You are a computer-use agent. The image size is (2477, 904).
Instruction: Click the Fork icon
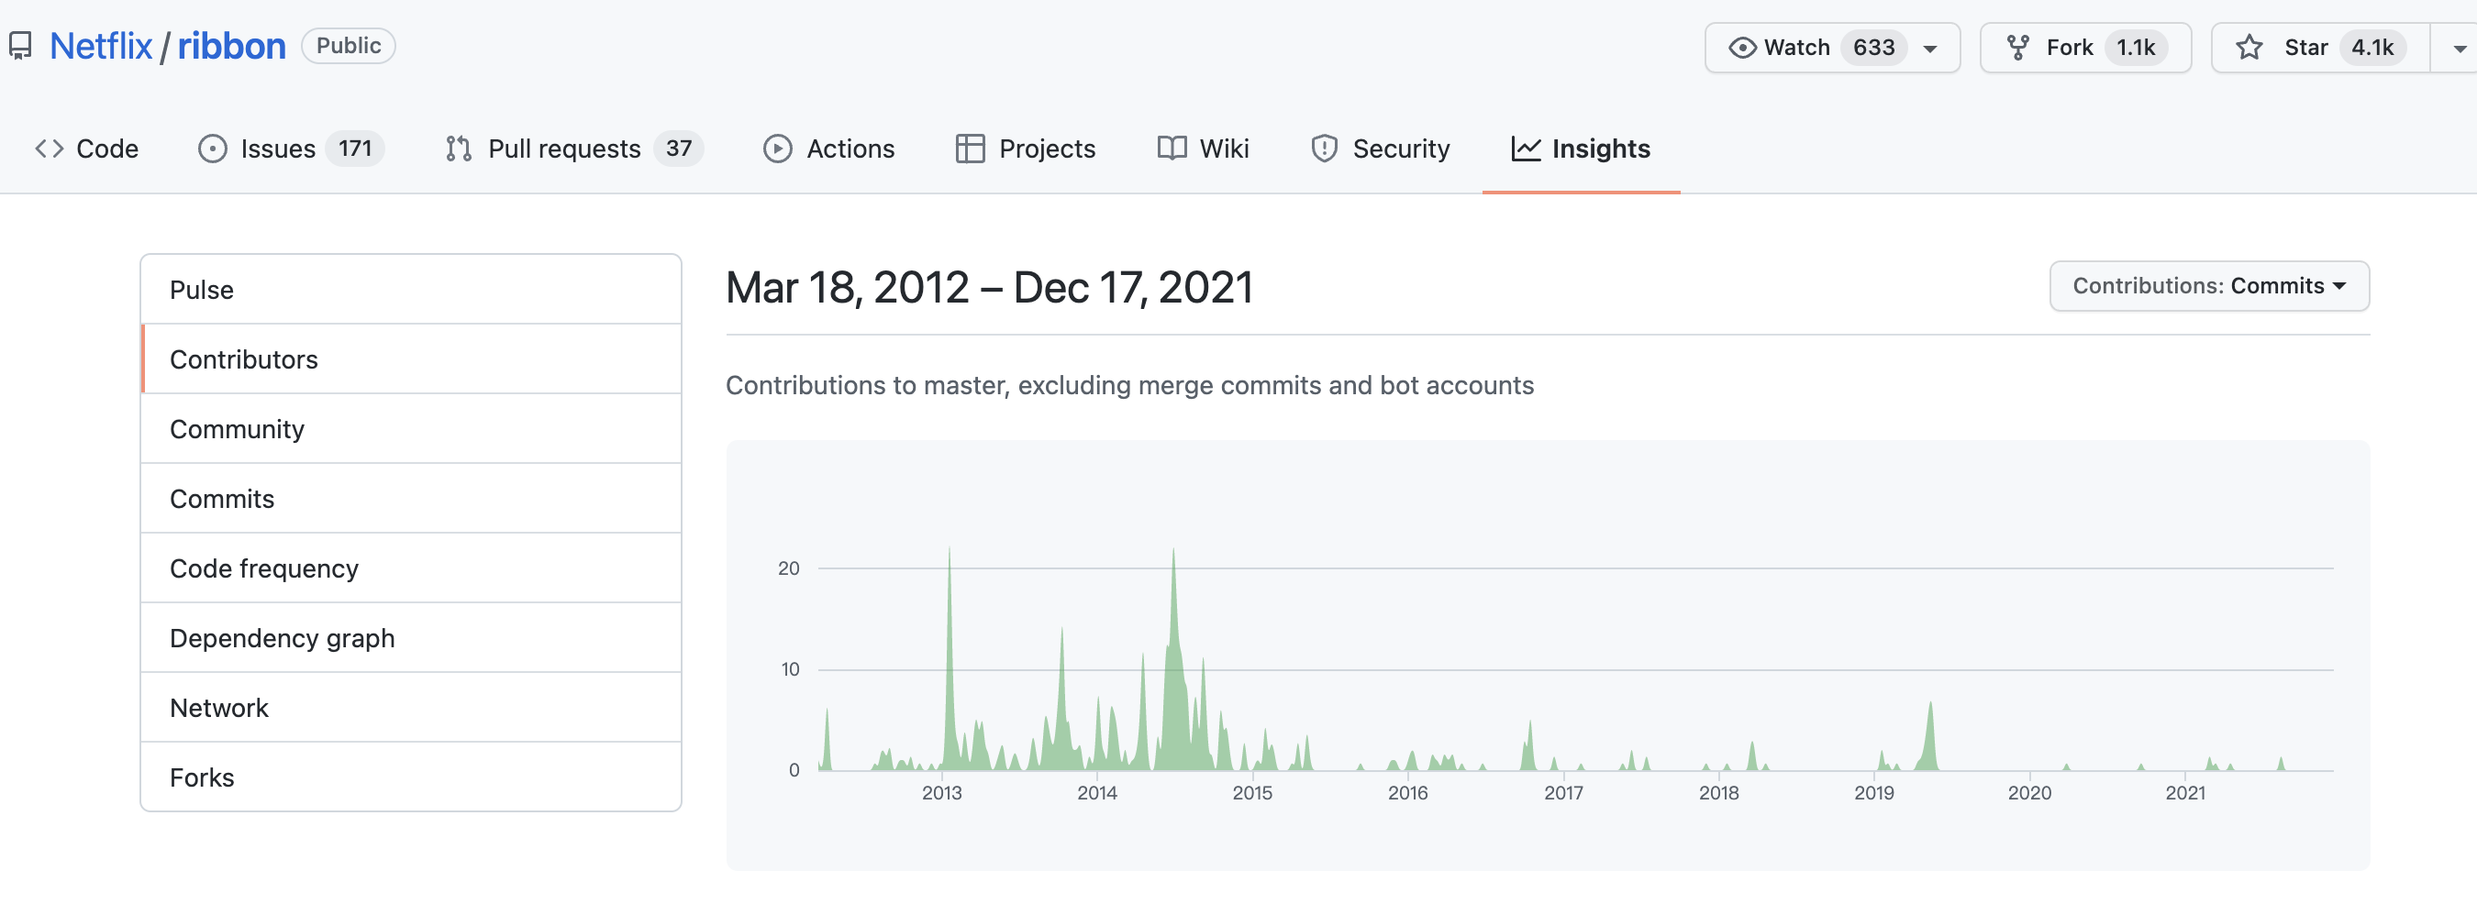click(2017, 47)
